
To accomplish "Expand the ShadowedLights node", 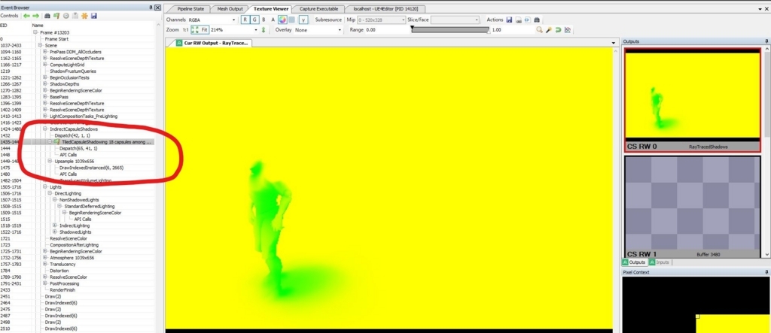I will click(55, 232).
